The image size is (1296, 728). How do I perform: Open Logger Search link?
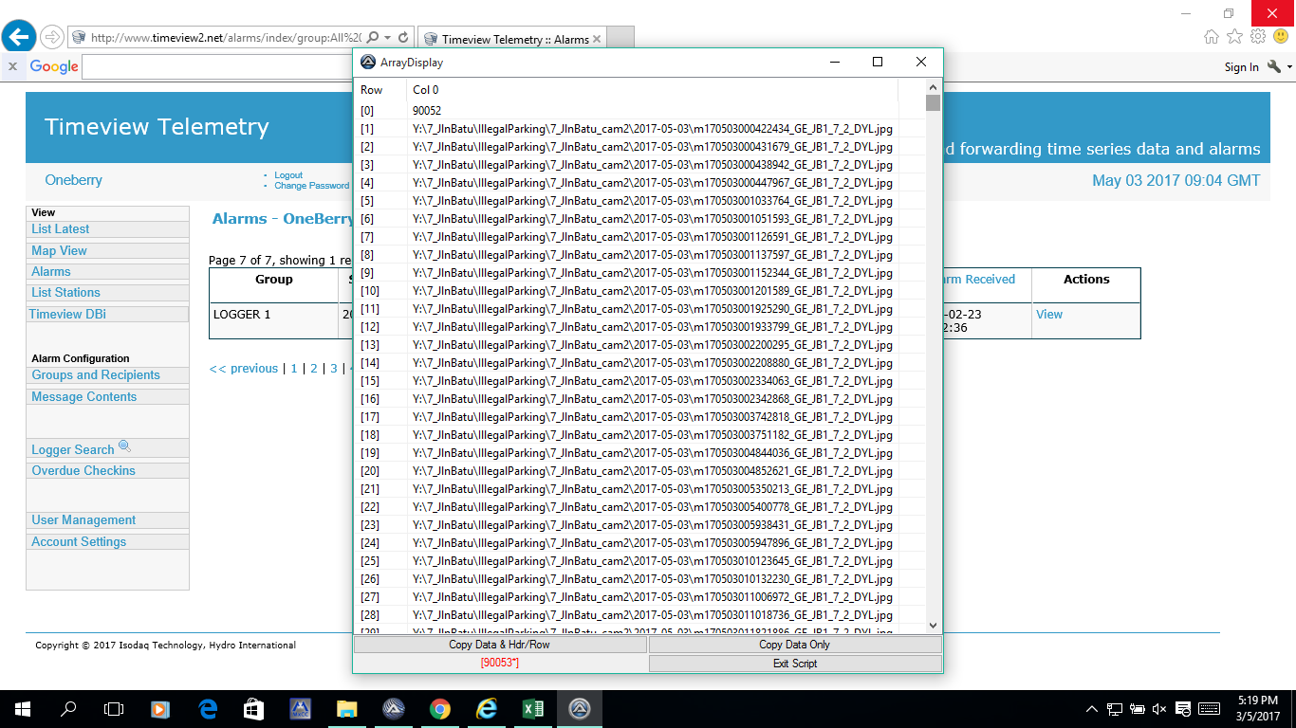72,449
